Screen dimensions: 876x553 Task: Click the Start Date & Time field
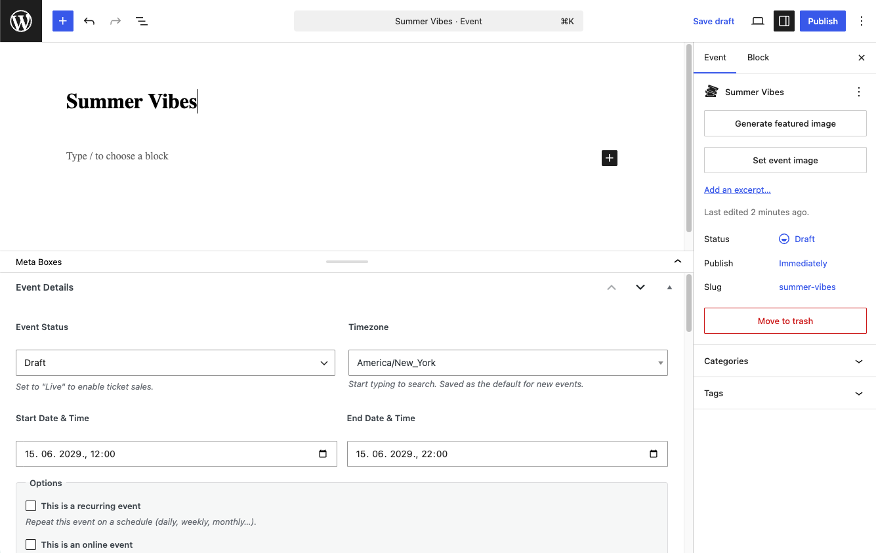[177, 454]
